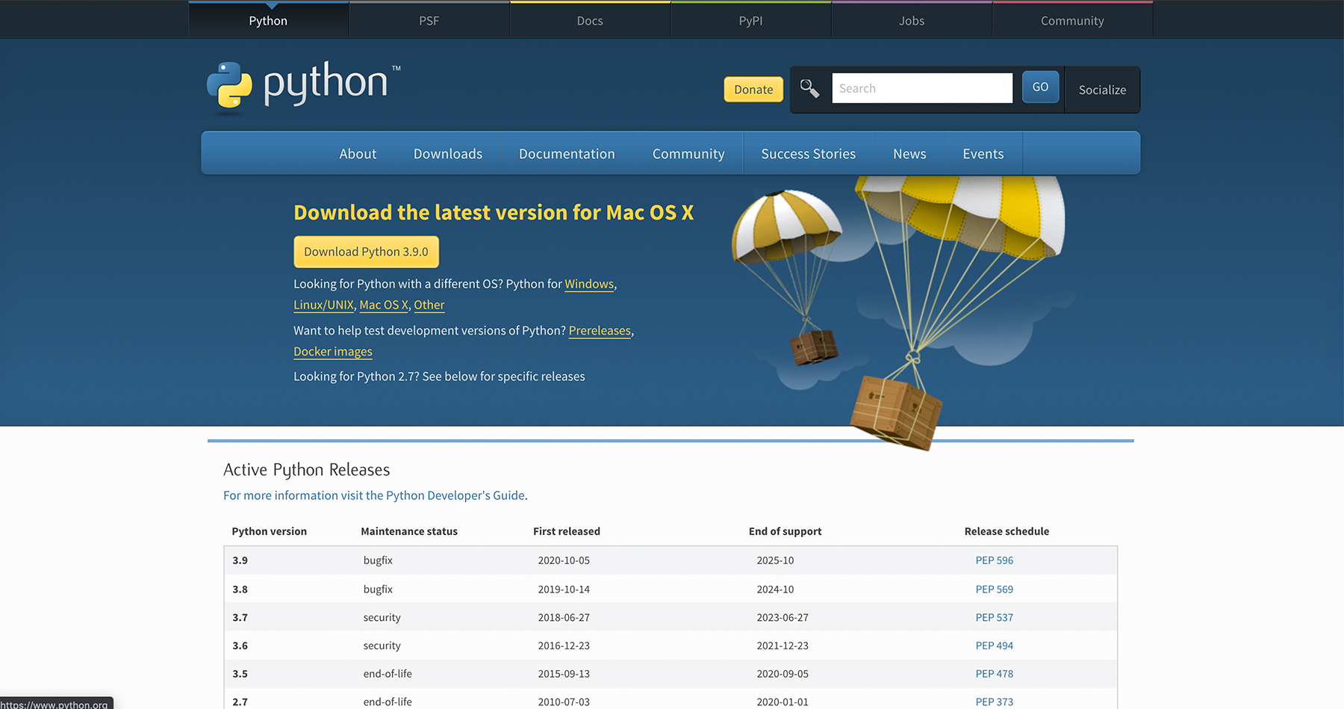Open the Downloads navigation menu

pos(447,154)
